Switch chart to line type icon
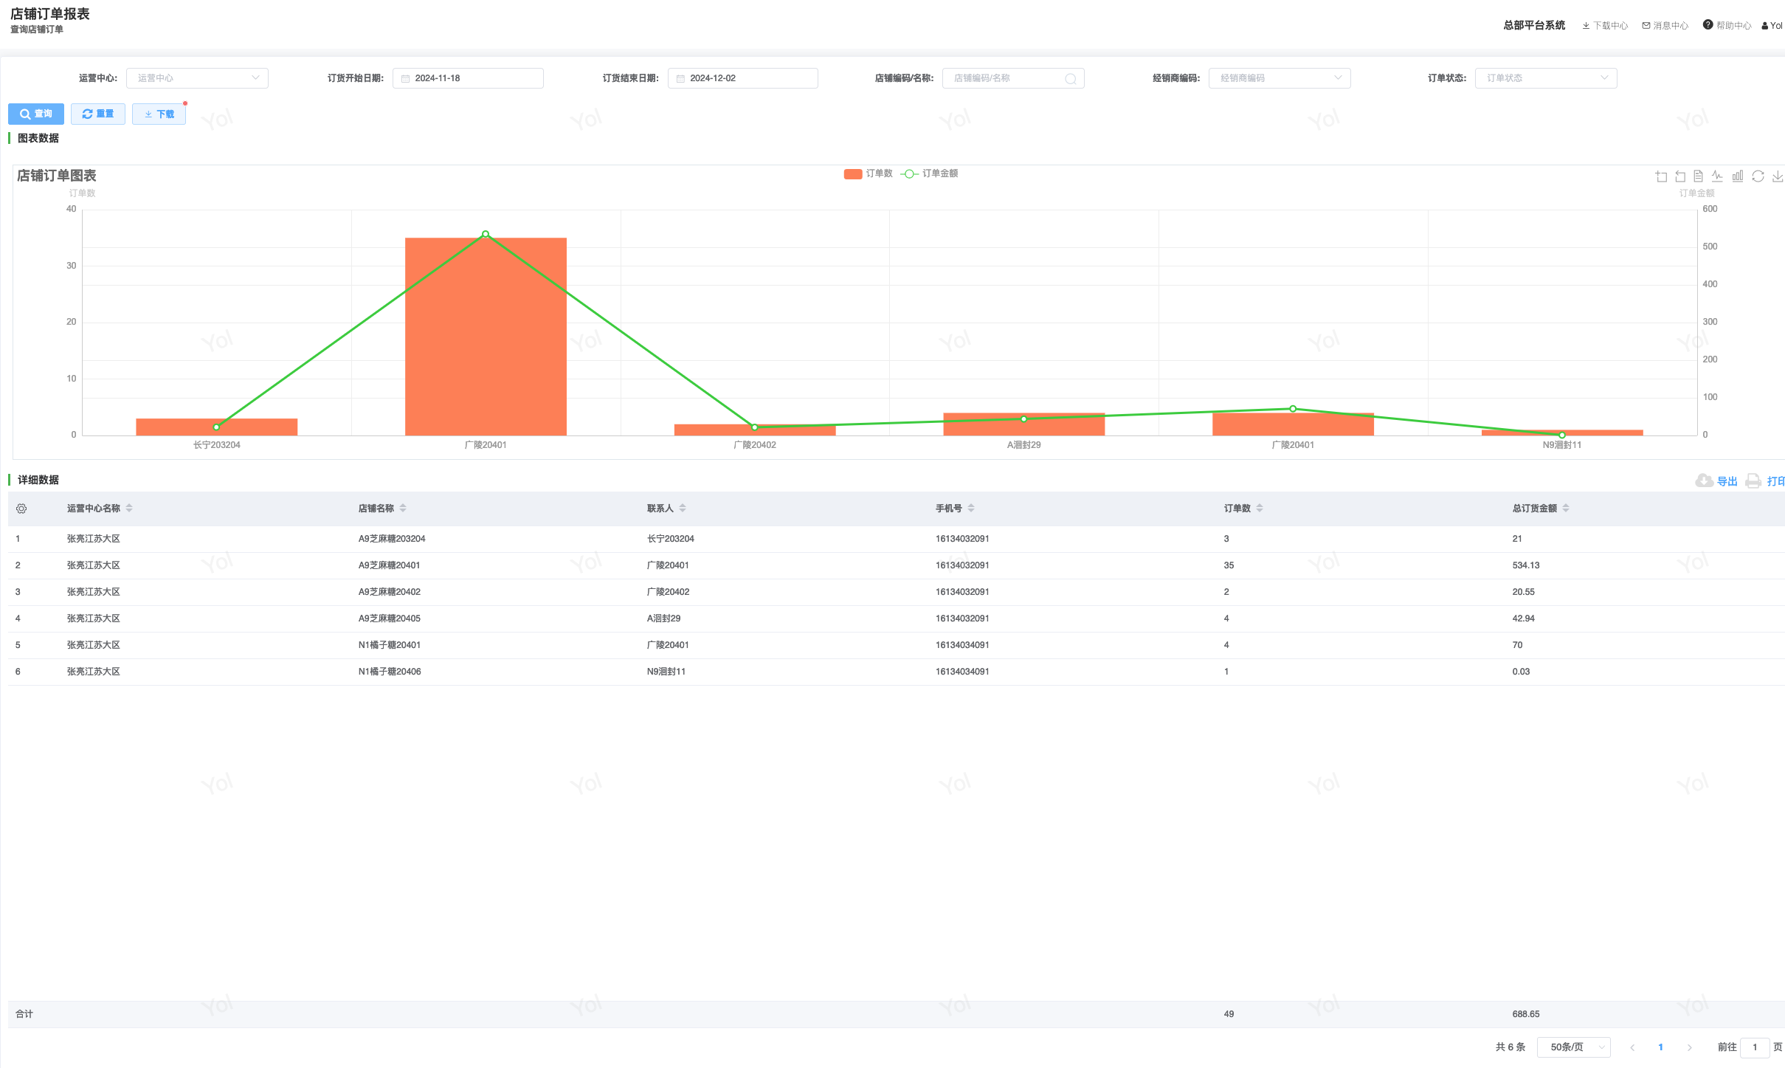This screenshot has width=1785, height=1068. 1718,176
